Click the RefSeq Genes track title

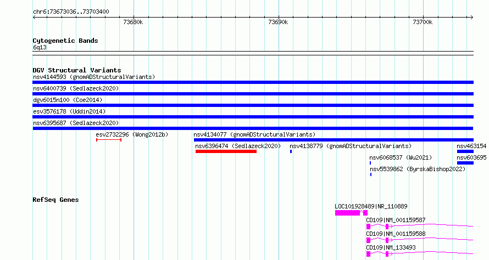tap(55, 200)
